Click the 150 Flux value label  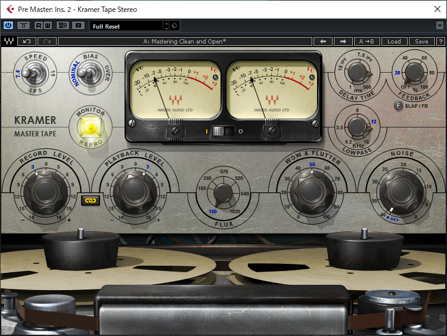[x=213, y=211]
